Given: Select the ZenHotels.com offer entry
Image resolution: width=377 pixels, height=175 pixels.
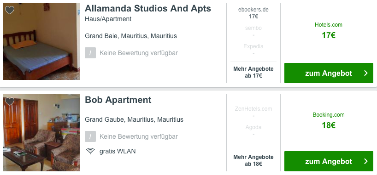Looking at the screenshot, I should pos(253,112).
